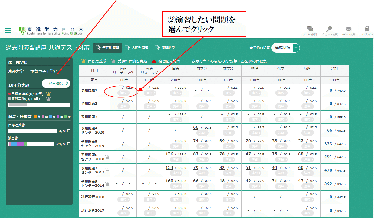Click crown icon beside 演習実施(3/10年)
This screenshot has height=218, width=374.
pos(48,99)
